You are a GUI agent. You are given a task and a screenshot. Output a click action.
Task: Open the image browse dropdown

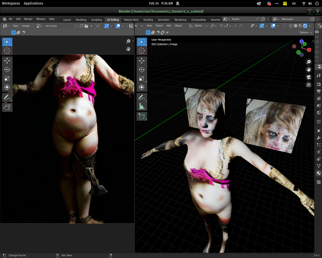40,26
